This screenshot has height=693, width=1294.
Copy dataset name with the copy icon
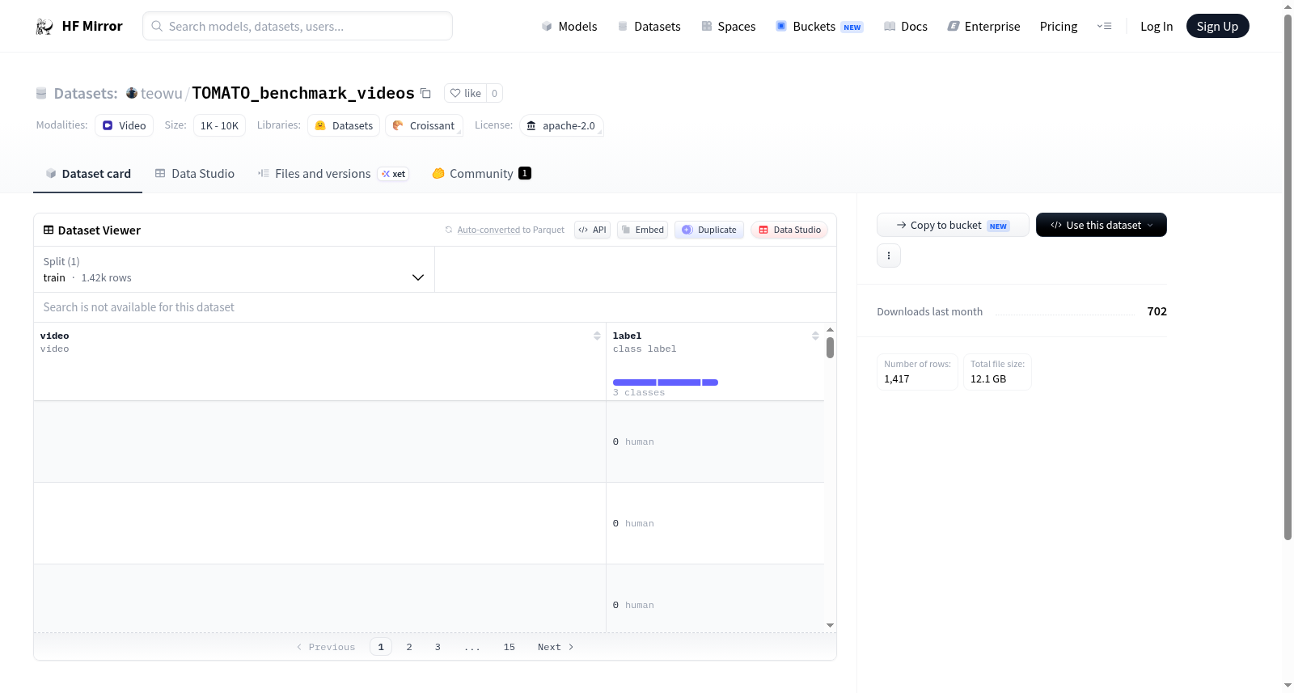[425, 93]
